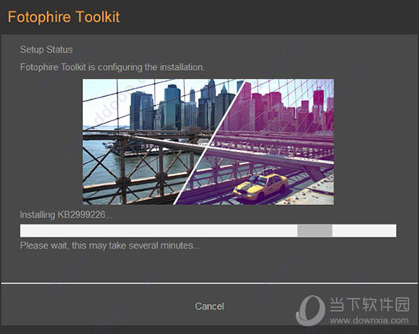Click the orange 'Fotophire Toolkit' title
The image size is (419, 334).
coord(63,17)
